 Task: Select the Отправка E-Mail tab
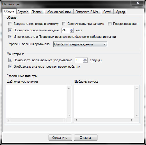(x=87, y=12)
